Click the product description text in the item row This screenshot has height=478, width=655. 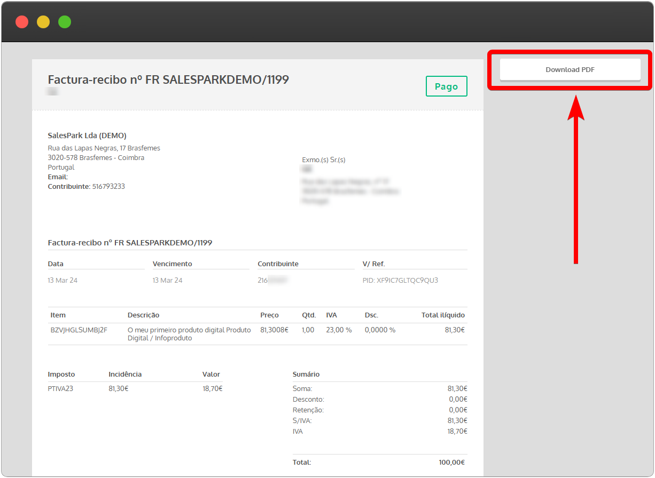coord(189,334)
